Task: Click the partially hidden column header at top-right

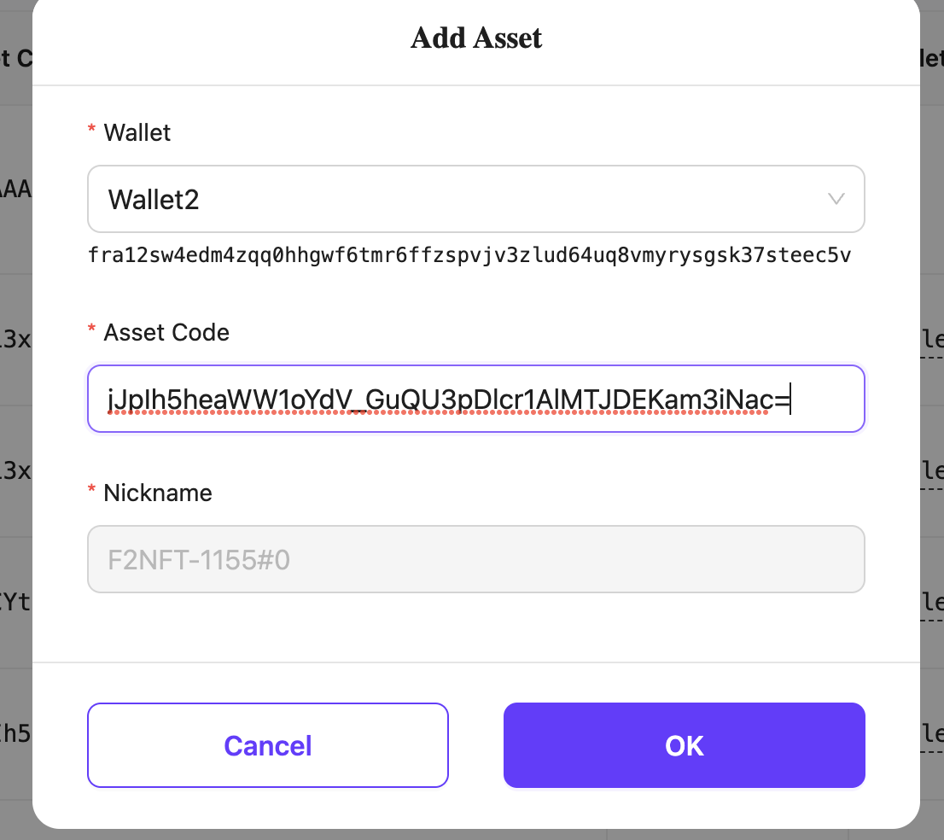Action: click(x=931, y=58)
